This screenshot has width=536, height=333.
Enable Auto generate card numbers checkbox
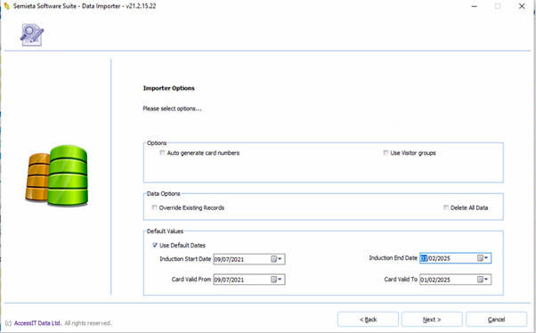[162, 153]
